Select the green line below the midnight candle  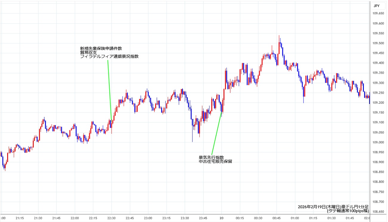pos(216,133)
